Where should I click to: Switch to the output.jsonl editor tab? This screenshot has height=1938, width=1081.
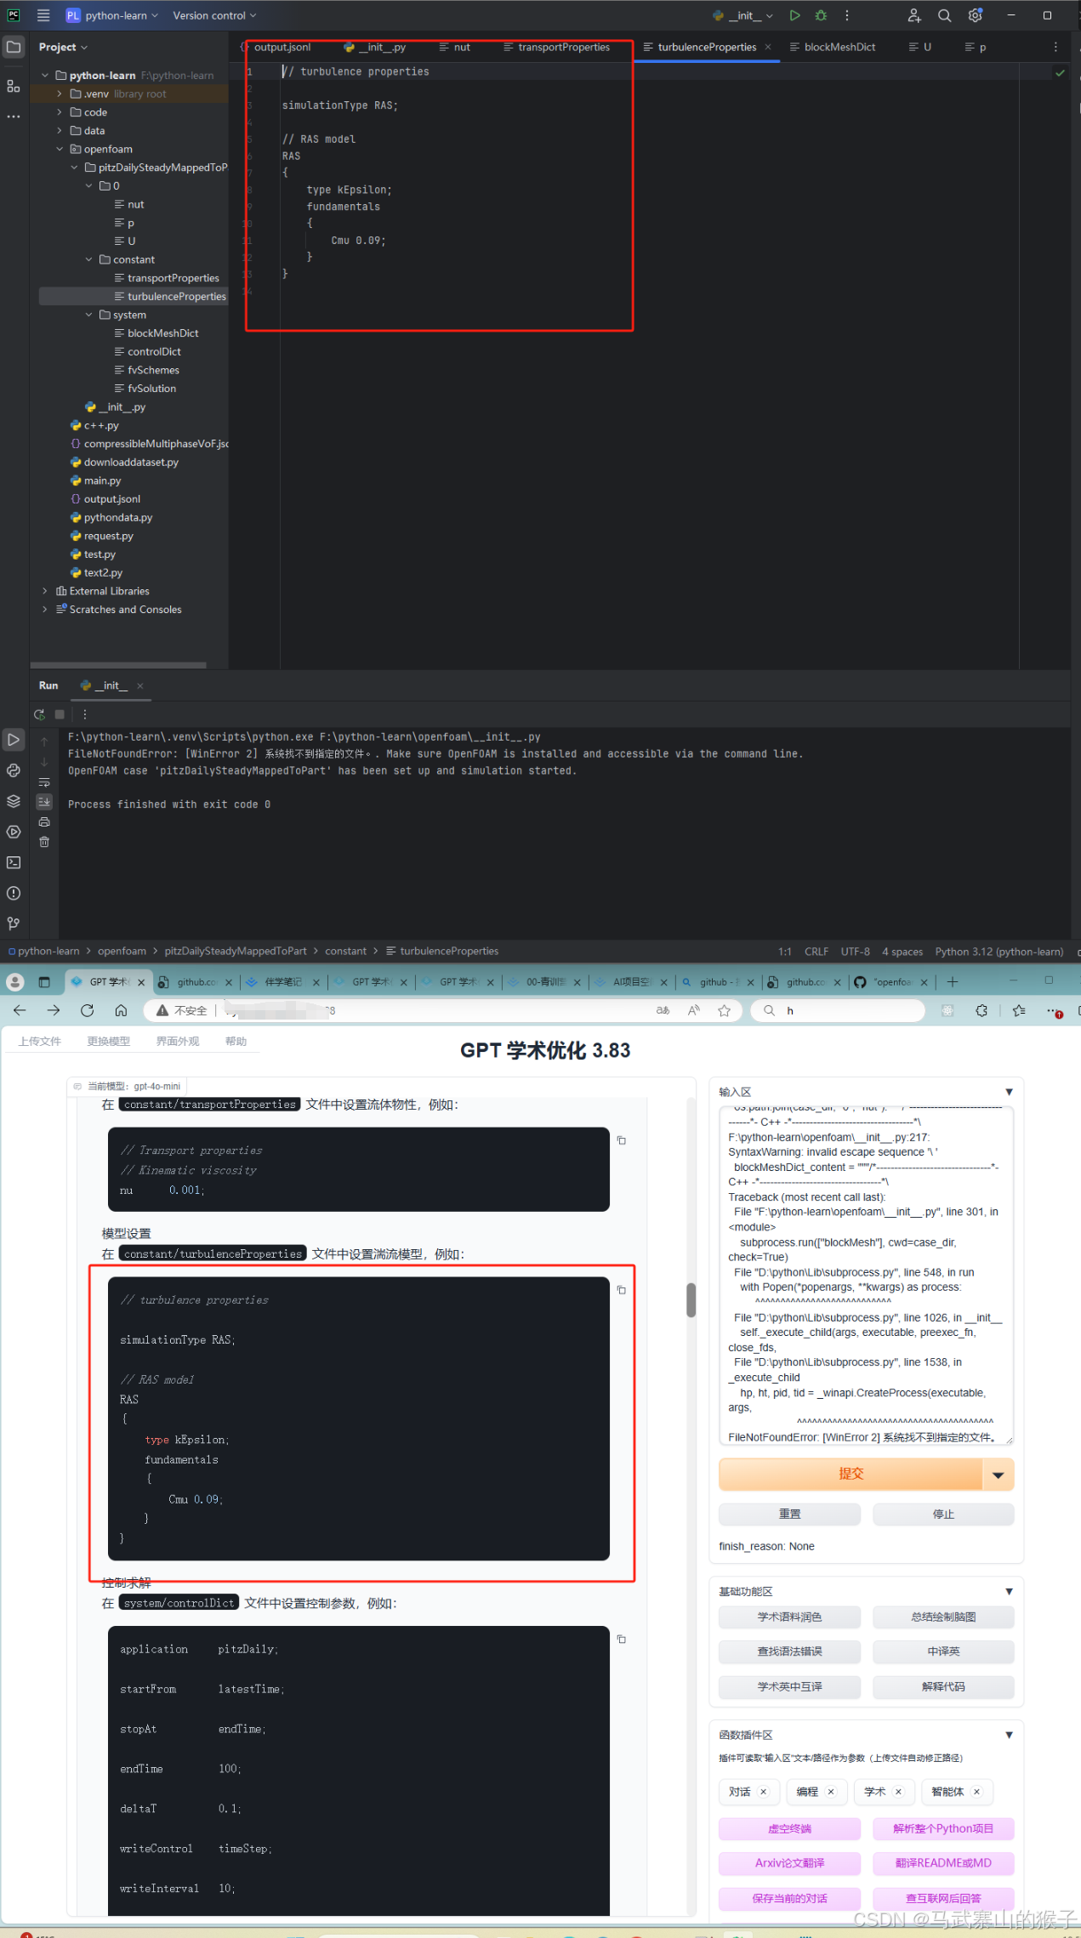[277, 47]
